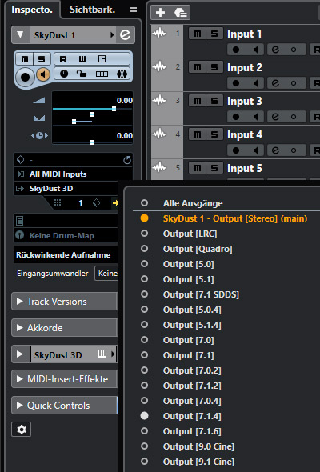
Task: Solo SkyDust 1 in the Inspector
Action: pos(42,59)
